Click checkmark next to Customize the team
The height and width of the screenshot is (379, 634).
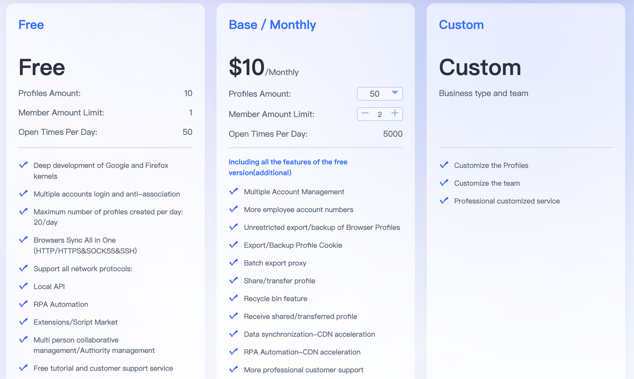[444, 183]
